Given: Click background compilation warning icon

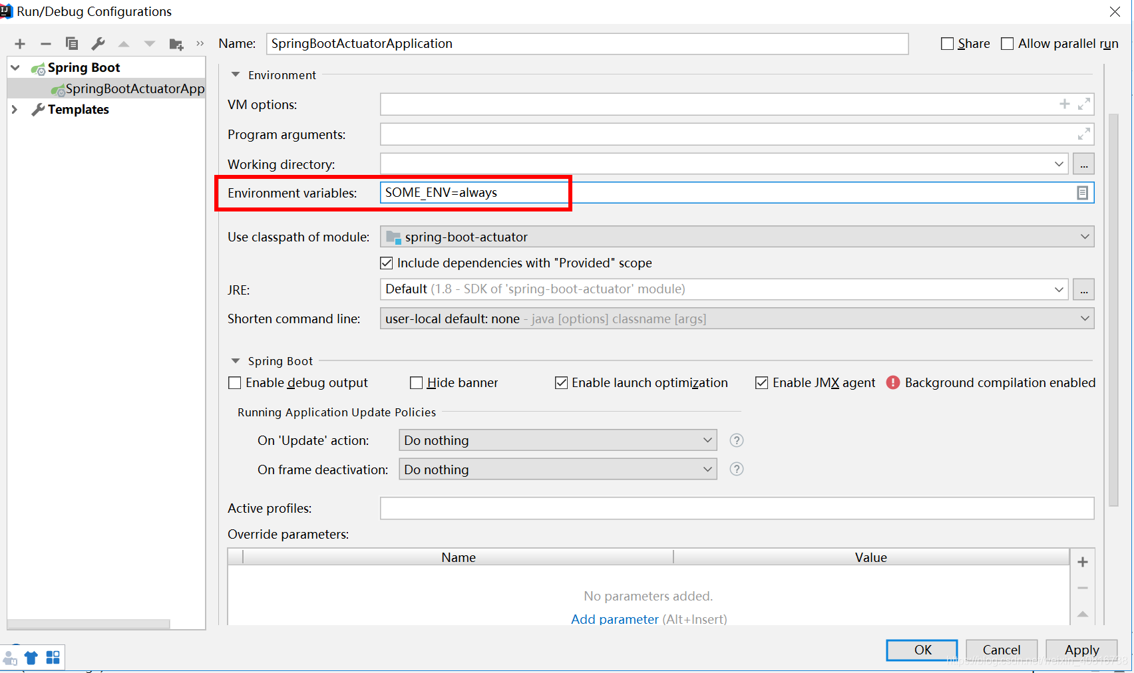Looking at the screenshot, I should pyautogui.click(x=893, y=382).
